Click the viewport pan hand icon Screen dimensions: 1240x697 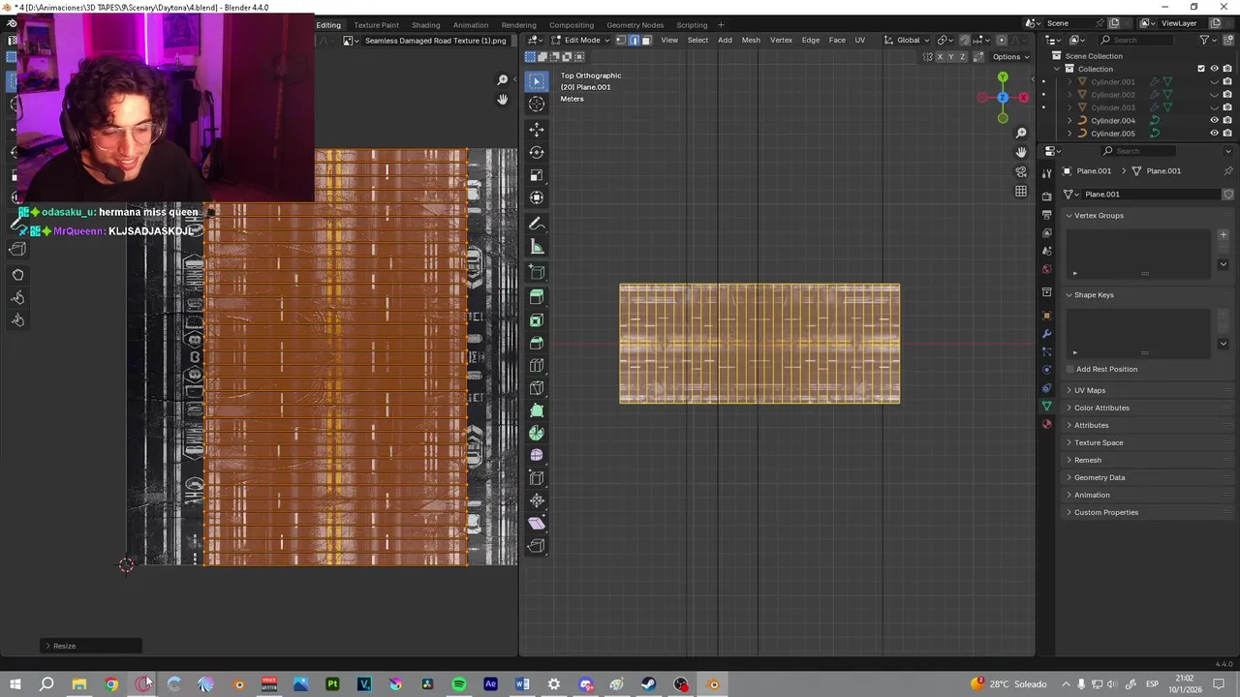(1021, 152)
